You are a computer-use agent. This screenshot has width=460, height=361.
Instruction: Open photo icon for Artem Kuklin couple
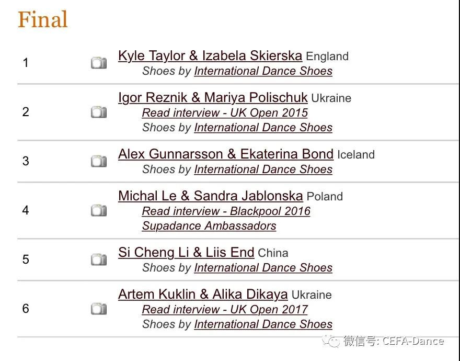point(99,309)
